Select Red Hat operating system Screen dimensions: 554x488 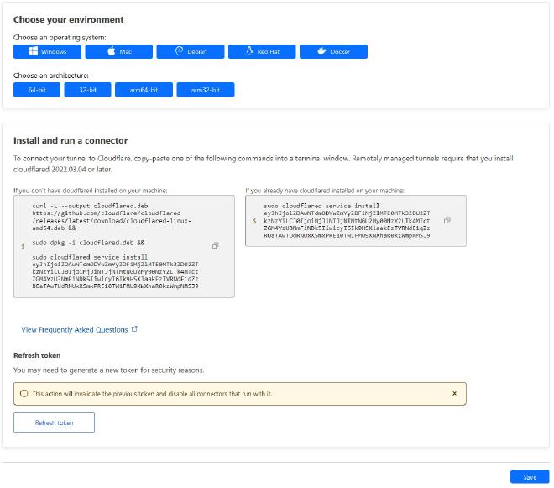(x=262, y=51)
